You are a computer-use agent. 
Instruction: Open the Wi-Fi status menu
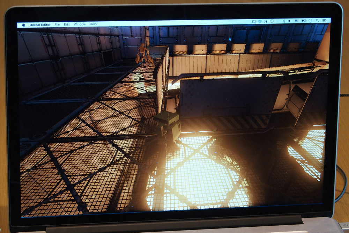[x=277, y=21]
